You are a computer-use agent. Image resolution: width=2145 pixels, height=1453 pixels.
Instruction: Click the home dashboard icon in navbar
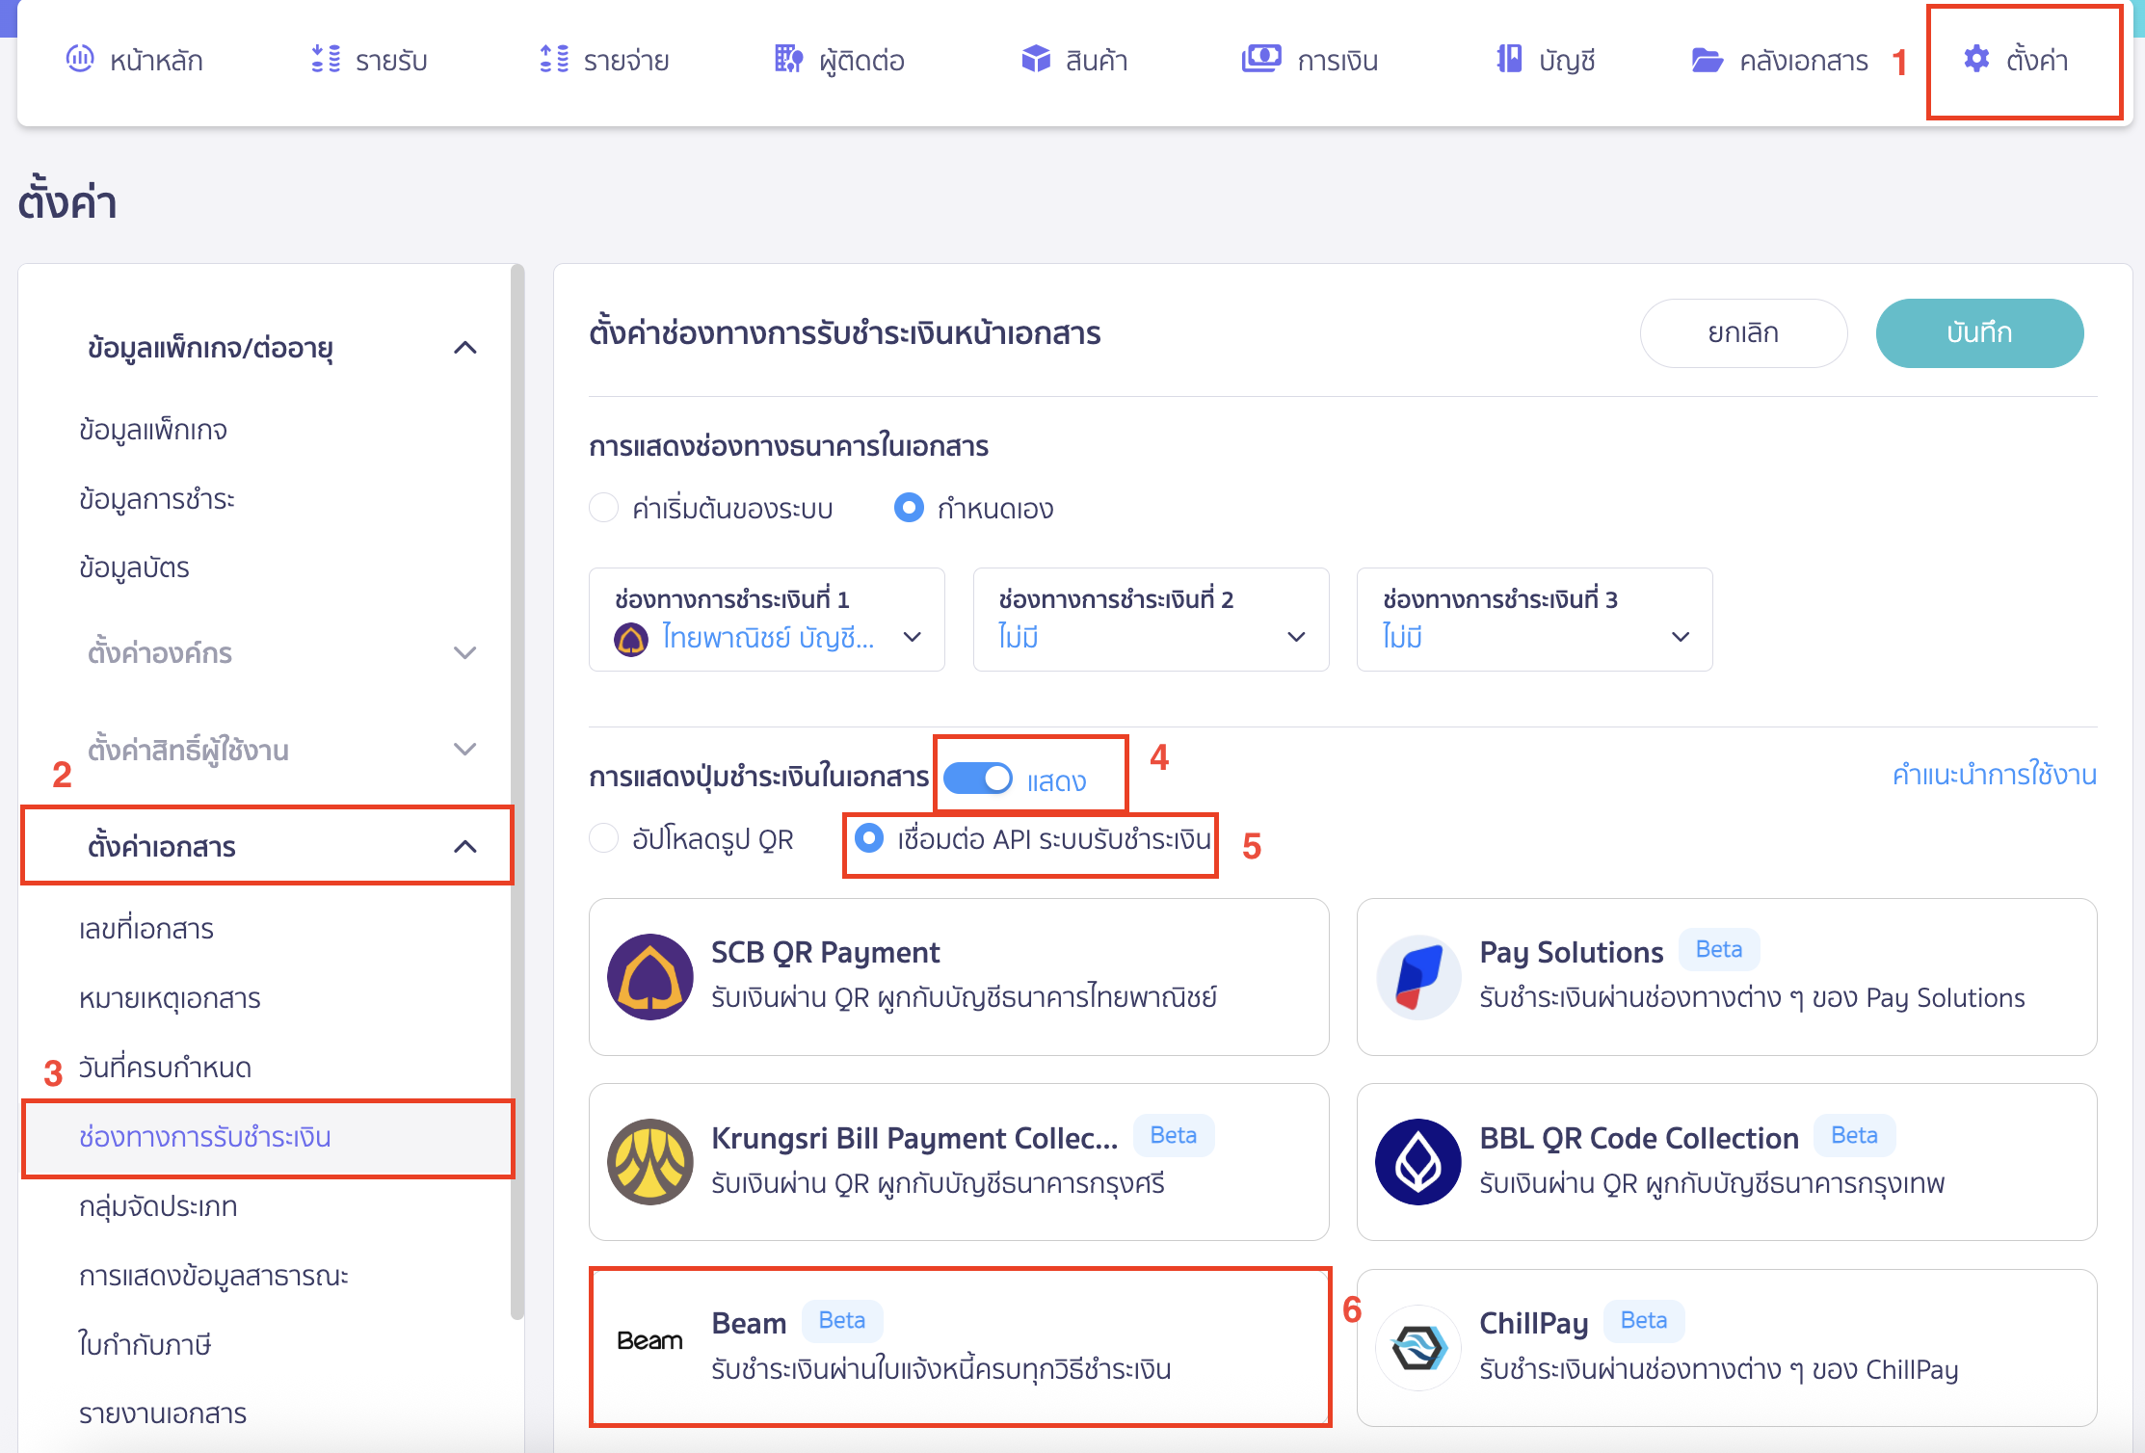(x=79, y=59)
